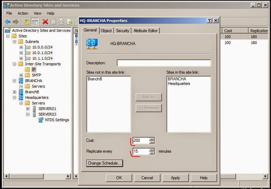Collapse the SERVER03 node
Screen dimensions: 271x189
[28, 114]
